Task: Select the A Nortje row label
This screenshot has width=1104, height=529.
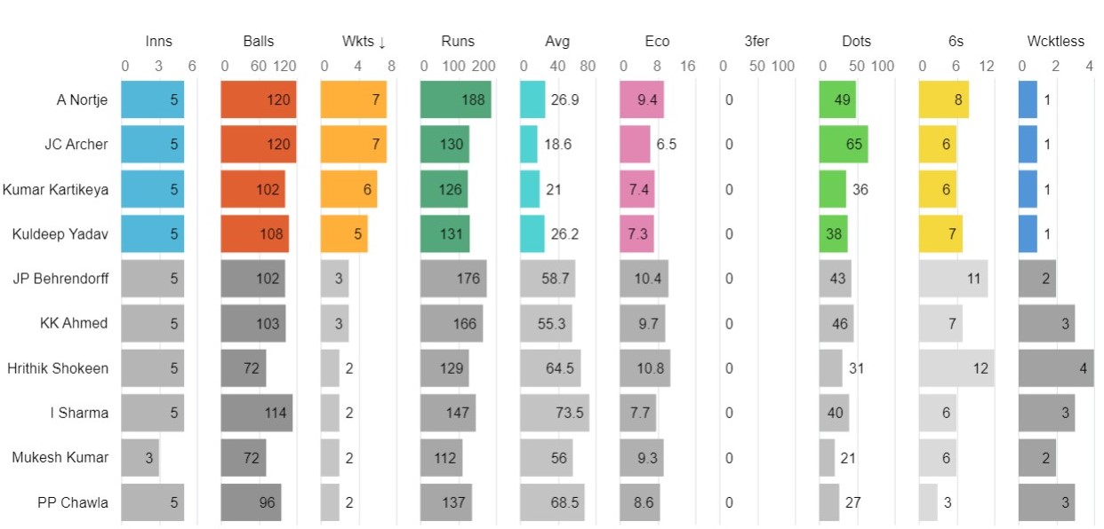Action: coord(82,100)
